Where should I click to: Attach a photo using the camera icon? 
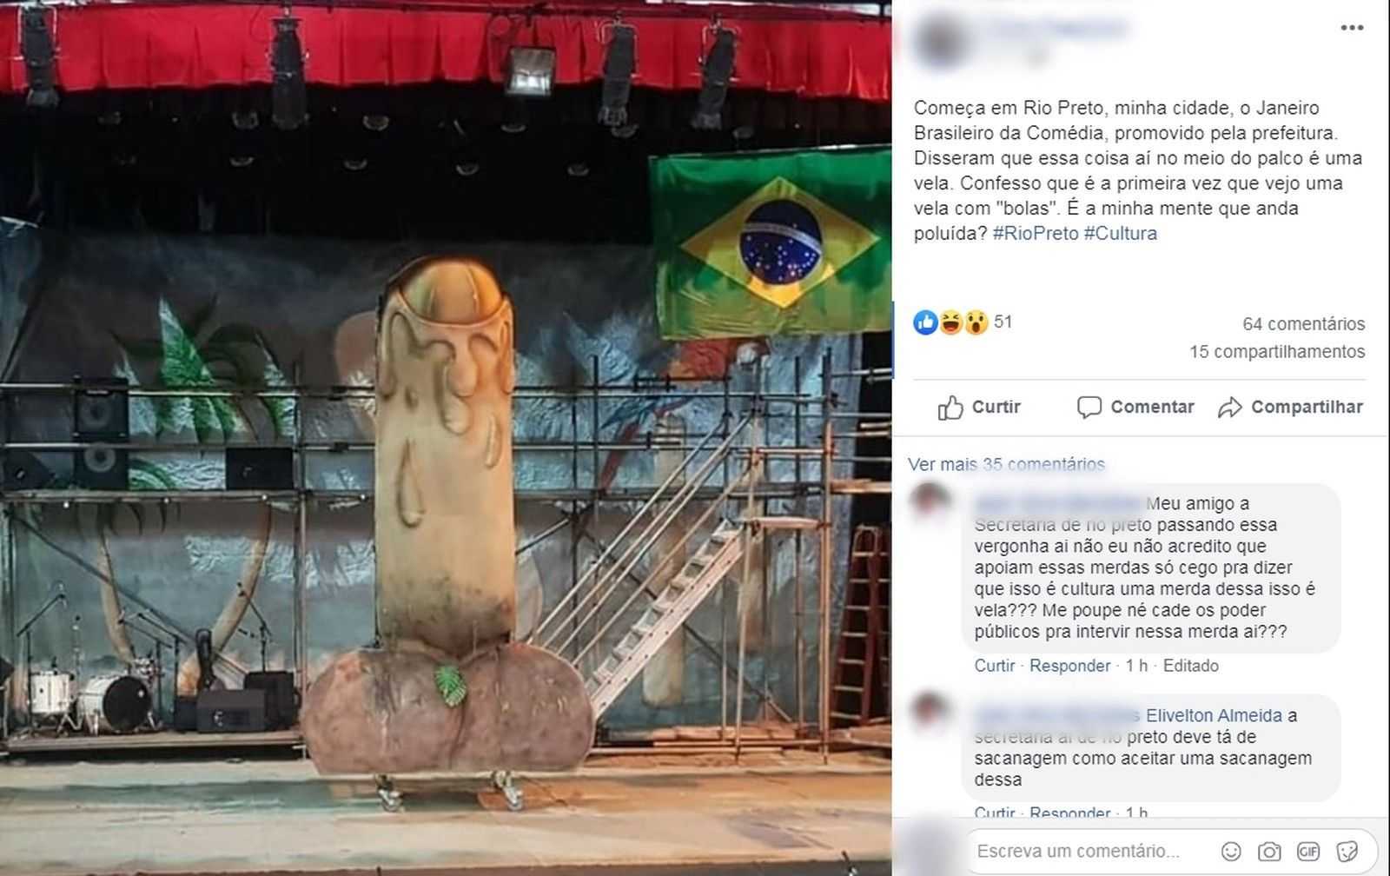click(1269, 851)
